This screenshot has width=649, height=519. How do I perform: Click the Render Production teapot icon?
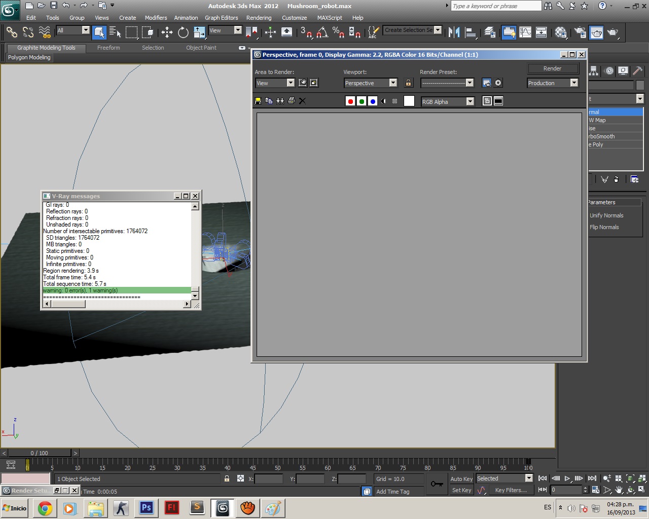pos(613,32)
